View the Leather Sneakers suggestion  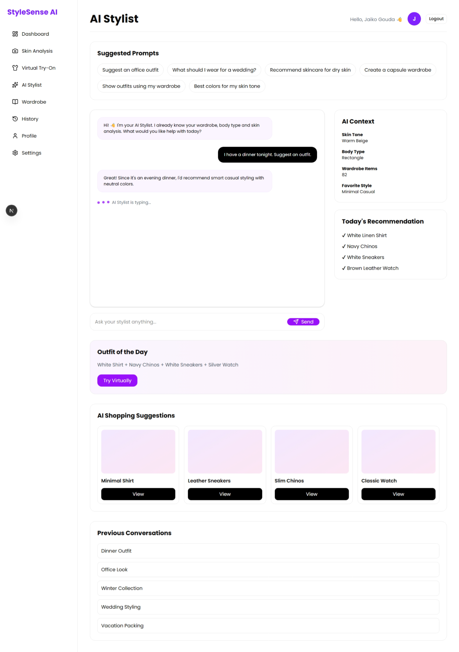click(225, 494)
